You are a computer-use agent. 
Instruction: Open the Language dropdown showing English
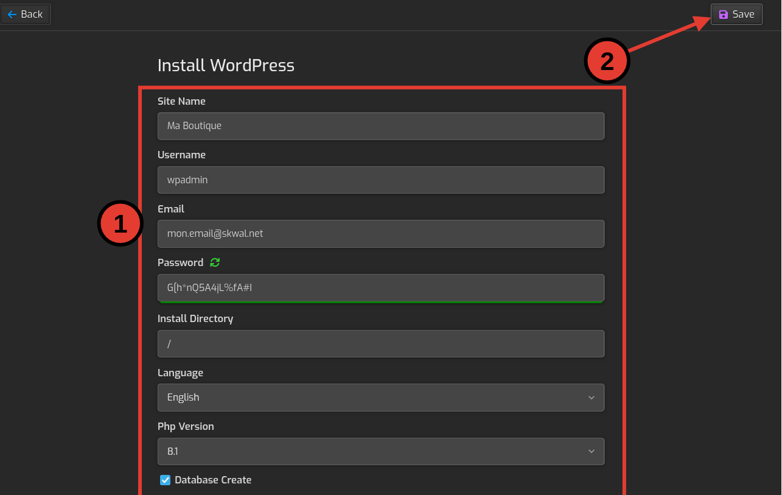381,398
